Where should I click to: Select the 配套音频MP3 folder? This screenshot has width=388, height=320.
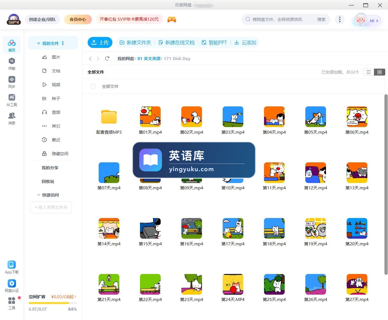(109, 117)
